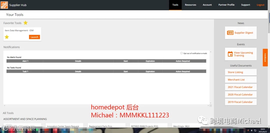Click the Item Data Management - IDM title
This screenshot has height=133, width=270.
pos(19,30)
